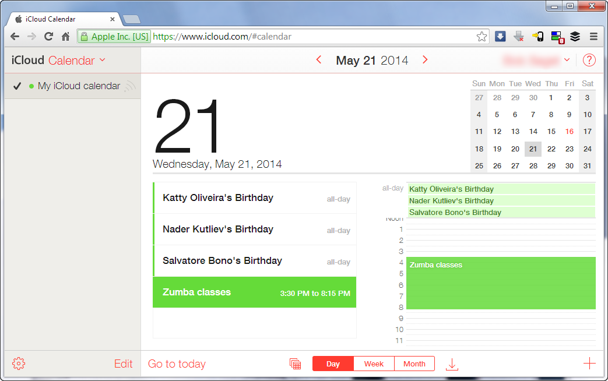Go to previous day with left arrow
The image size is (608, 381).
pyautogui.click(x=319, y=59)
